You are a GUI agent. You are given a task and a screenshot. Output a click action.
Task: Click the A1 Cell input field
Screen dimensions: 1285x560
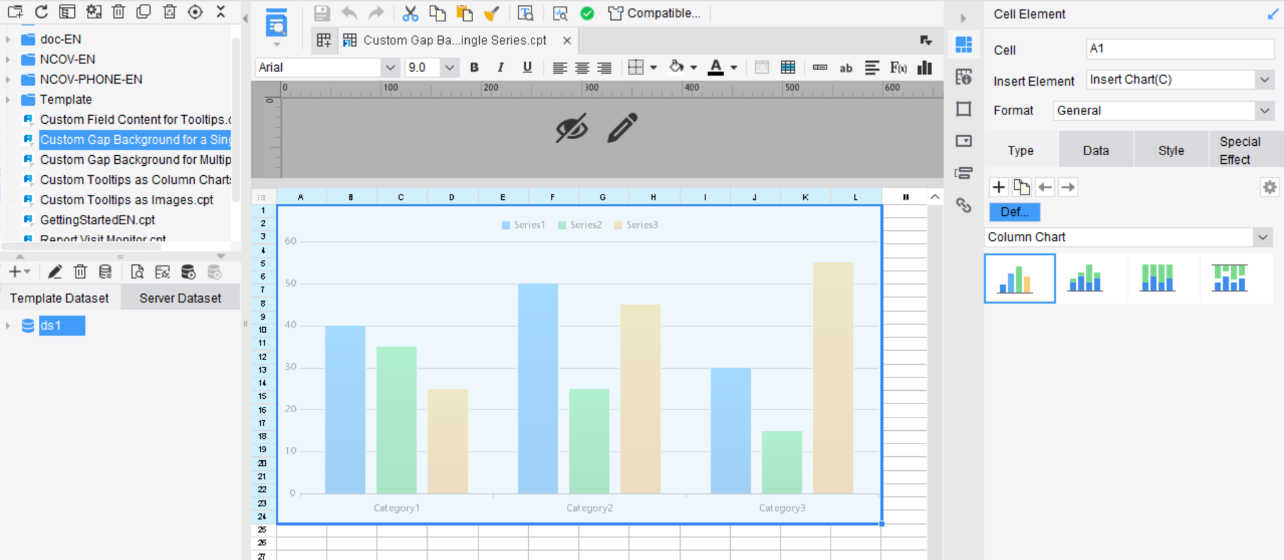1180,49
